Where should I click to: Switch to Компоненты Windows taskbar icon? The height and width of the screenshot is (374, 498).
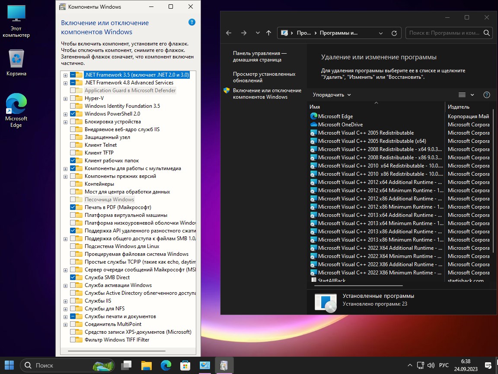point(224,365)
